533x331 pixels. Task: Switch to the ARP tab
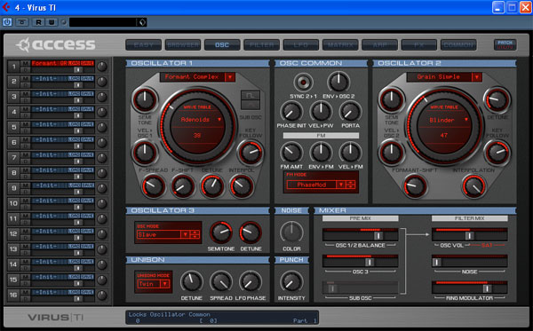tap(379, 44)
